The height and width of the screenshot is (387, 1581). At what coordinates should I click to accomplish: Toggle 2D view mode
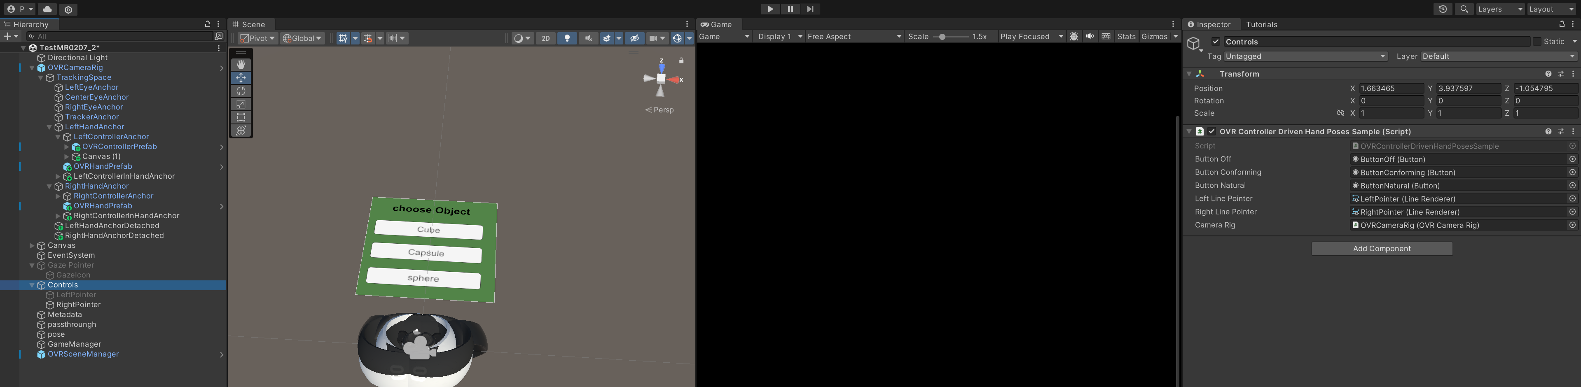pos(546,38)
